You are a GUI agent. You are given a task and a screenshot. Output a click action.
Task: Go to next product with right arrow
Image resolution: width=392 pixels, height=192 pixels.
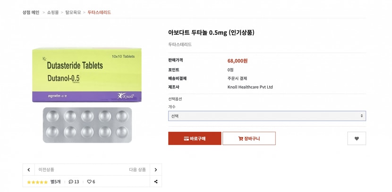(156, 170)
